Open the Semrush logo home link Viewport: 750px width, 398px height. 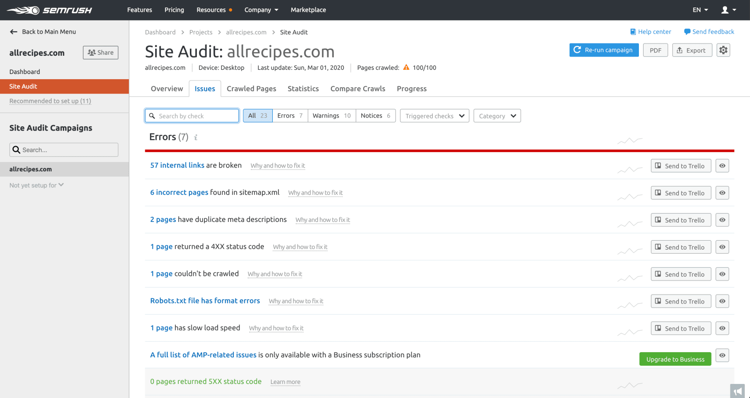click(x=49, y=10)
